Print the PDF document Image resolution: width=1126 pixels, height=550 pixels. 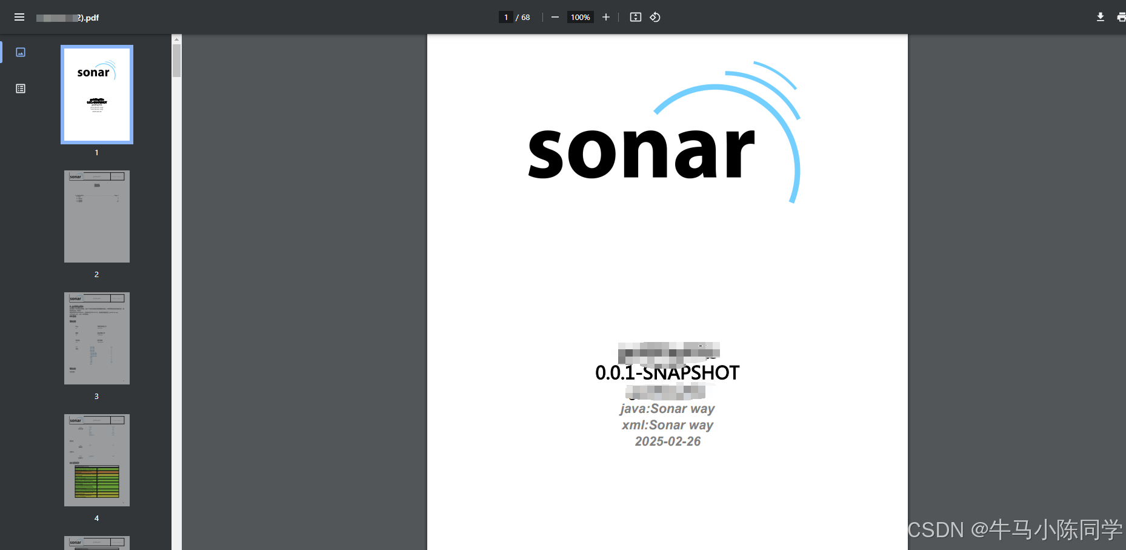click(1121, 17)
